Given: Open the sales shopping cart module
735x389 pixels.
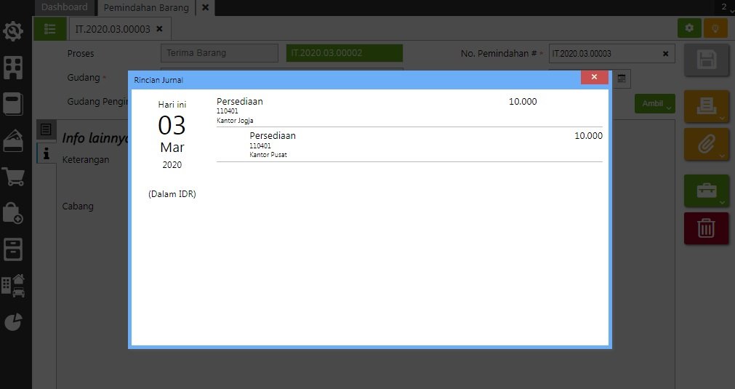Looking at the screenshot, I should click(13, 177).
